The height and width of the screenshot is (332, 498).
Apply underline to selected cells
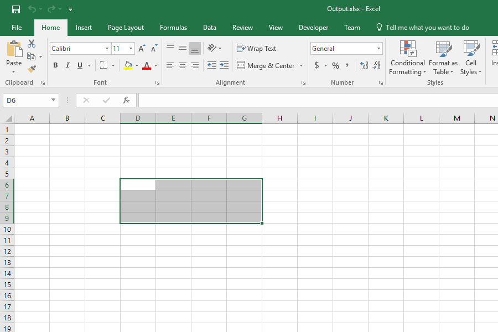point(79,65)
